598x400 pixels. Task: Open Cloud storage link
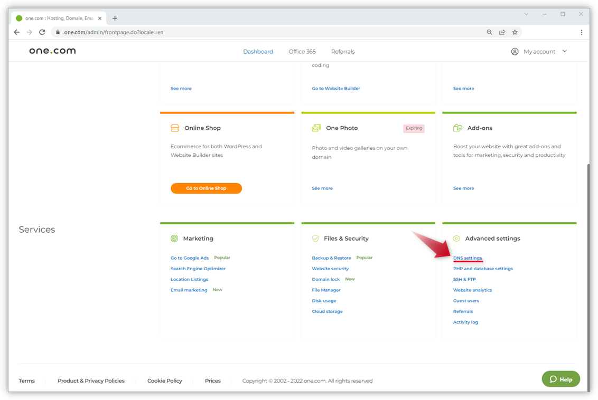[x=327, y=311]
